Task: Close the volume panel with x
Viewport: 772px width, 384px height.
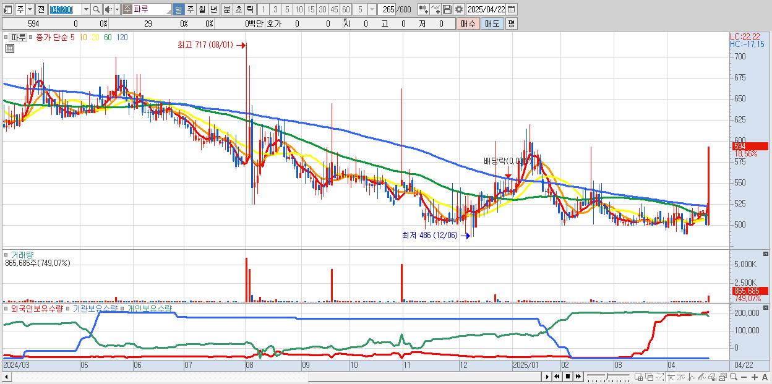Action: click(766, 254)
